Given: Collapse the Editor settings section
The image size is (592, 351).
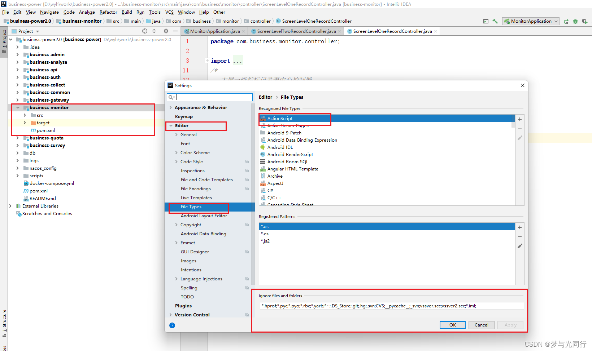Looking at the screenshot, I should [x=171, y=126].
